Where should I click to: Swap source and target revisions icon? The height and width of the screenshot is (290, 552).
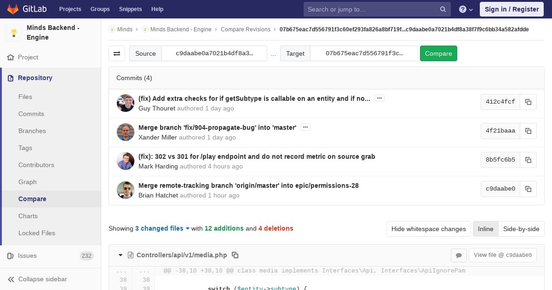[x=117, y=53]
